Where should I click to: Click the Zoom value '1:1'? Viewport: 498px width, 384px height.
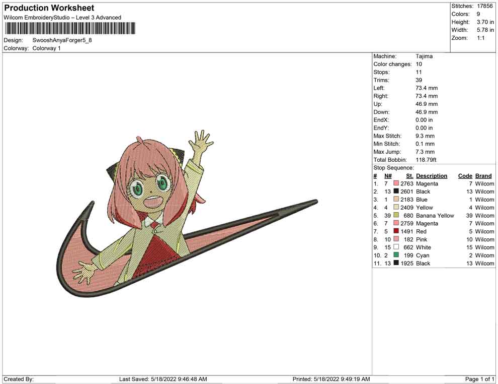[481, 38]
